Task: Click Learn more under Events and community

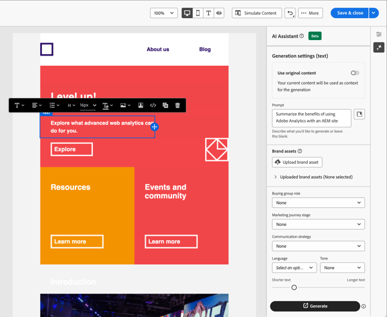Action: click(171, 241)
